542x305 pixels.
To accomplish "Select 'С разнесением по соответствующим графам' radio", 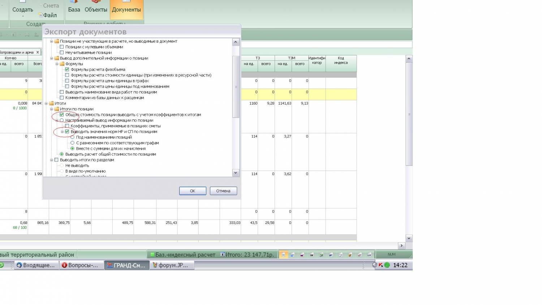I will coord(73,143).
